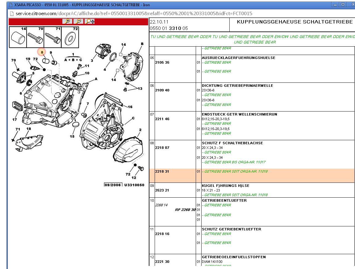Click callout number 10 in diagram
The width and height of the screenshot is (355, 269).
click(x=87, y=73)
